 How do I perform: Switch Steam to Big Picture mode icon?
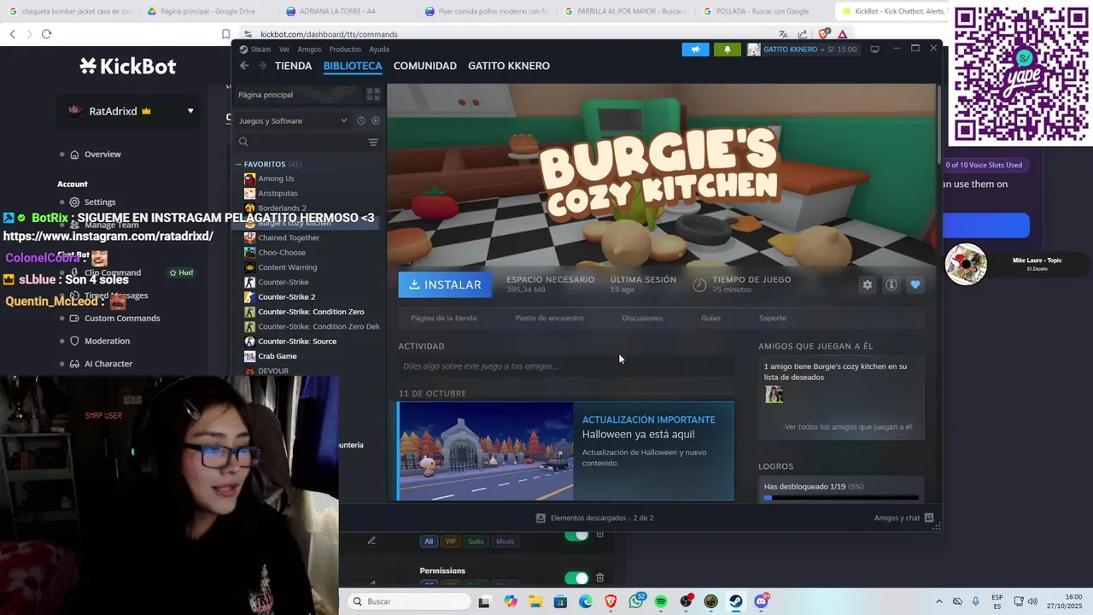point(874,50)
